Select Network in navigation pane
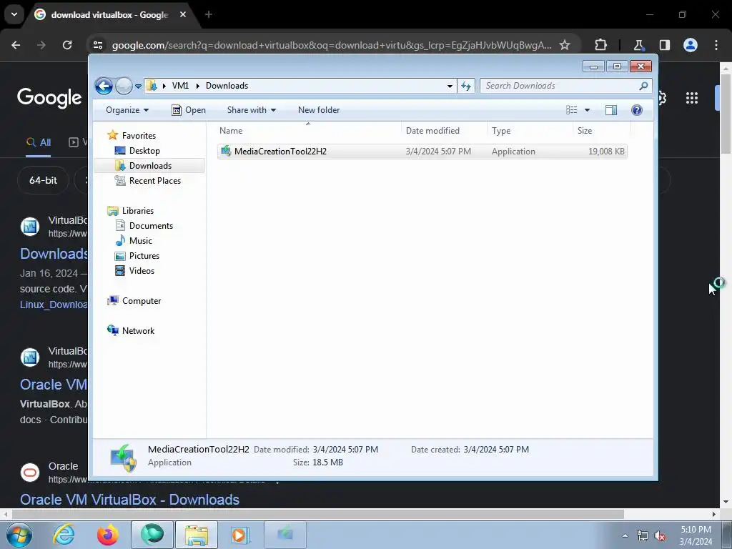 (x=138, y=331)
